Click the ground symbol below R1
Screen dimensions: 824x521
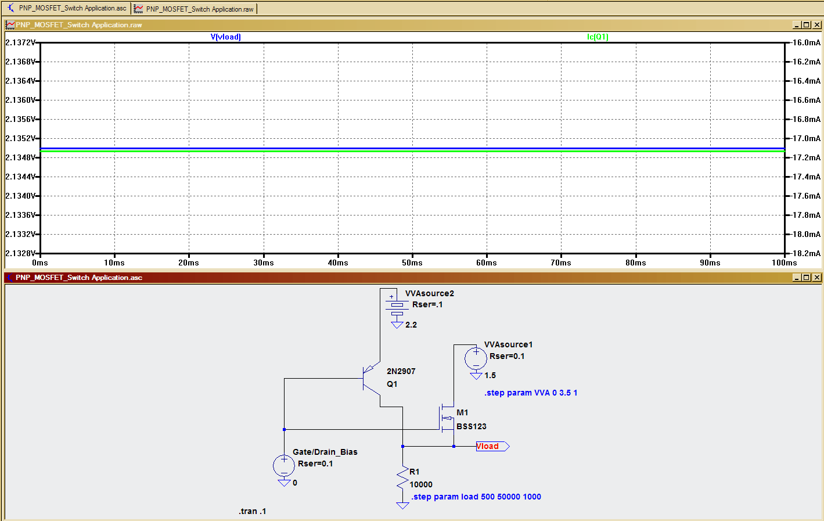point(402,505)
